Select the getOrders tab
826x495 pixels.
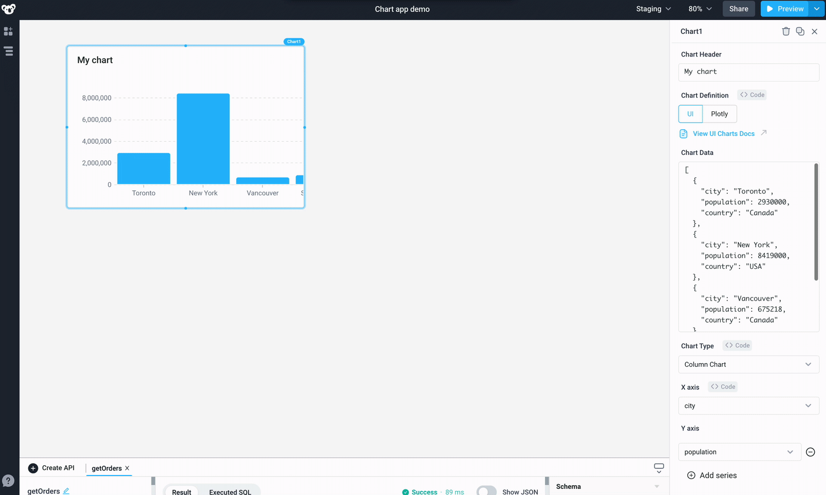coord(106,468)
